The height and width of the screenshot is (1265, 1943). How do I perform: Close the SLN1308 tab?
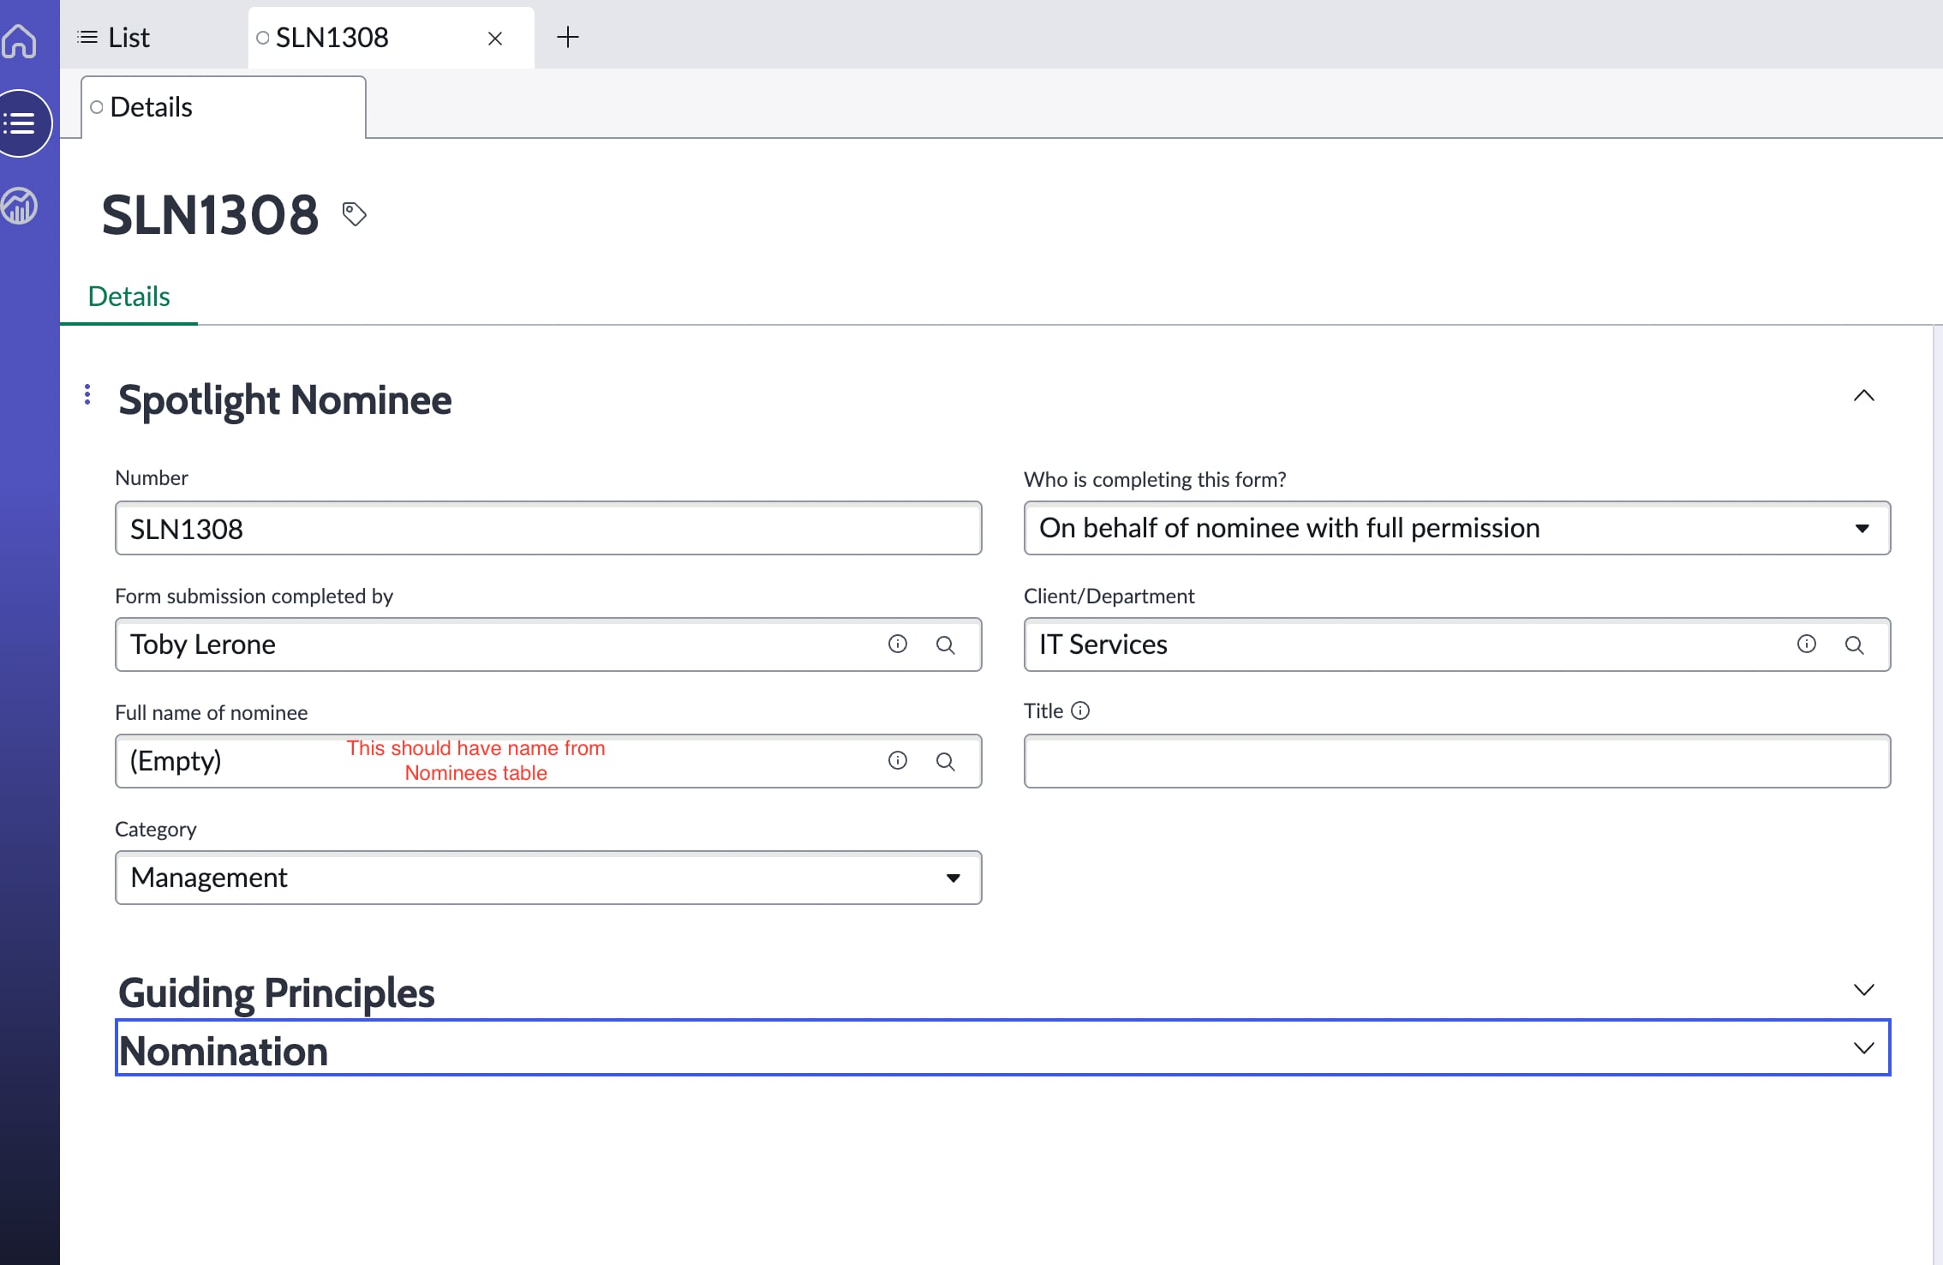(x=494, y=39)
